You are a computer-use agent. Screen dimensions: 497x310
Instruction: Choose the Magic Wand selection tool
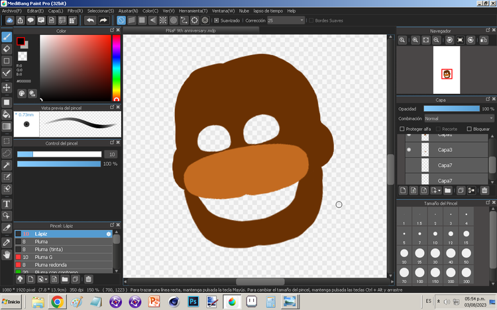(7, 165)
